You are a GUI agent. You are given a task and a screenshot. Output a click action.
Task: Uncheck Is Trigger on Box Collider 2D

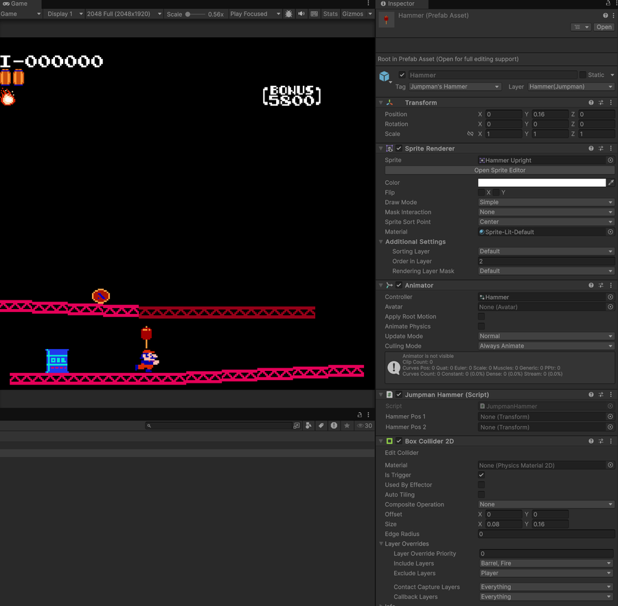point(481,475)
